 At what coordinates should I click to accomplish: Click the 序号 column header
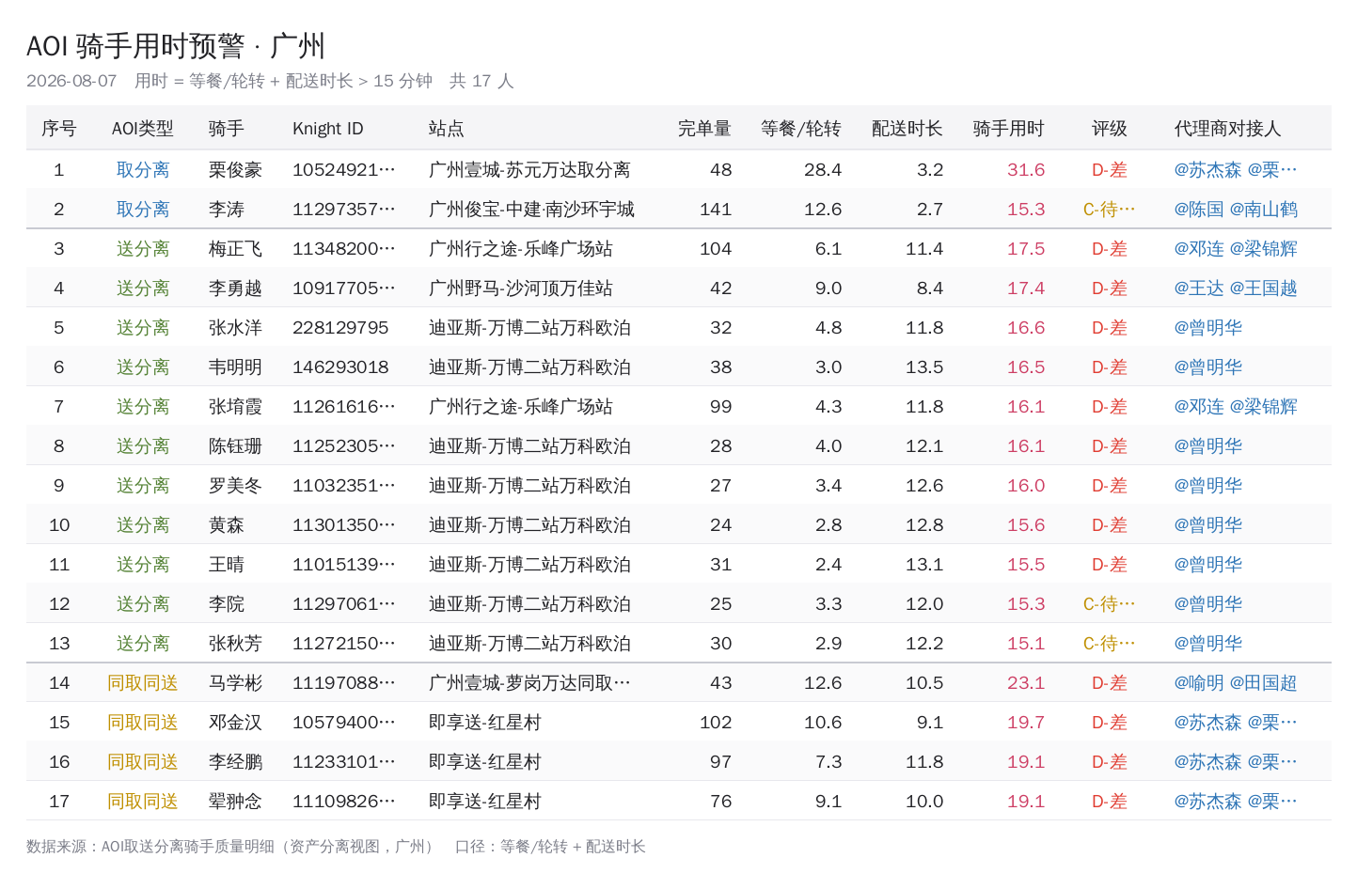[59, 129]
